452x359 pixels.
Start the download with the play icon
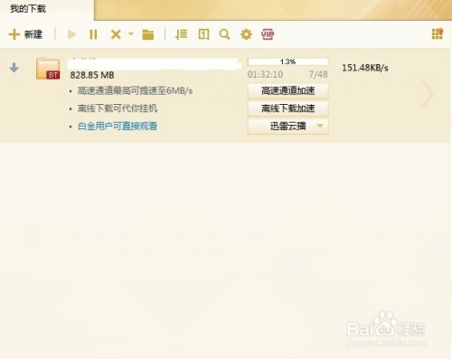click(x=71, y=34)
